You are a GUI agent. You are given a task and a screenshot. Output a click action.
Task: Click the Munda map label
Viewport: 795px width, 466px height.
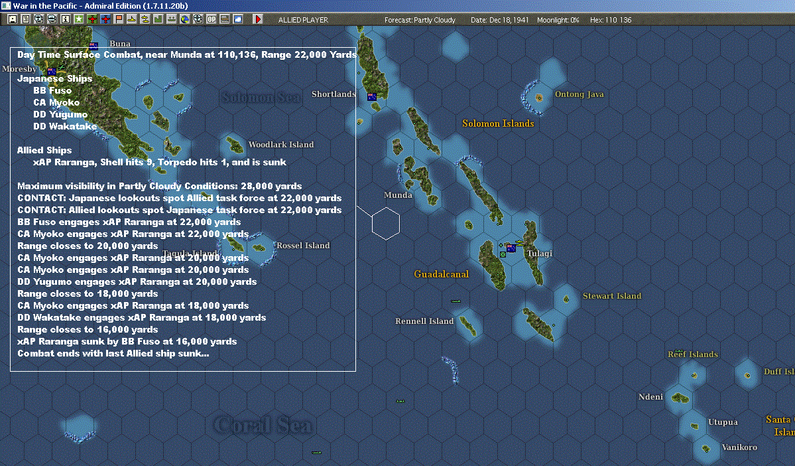(398, 195)
